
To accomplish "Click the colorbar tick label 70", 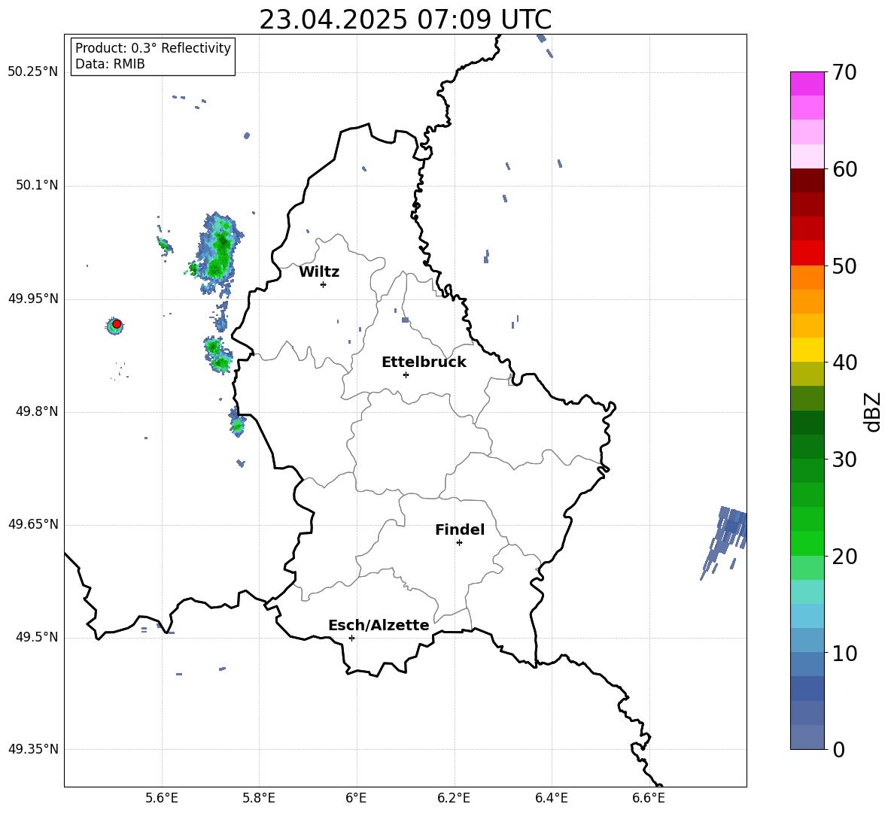I will 844,73.
